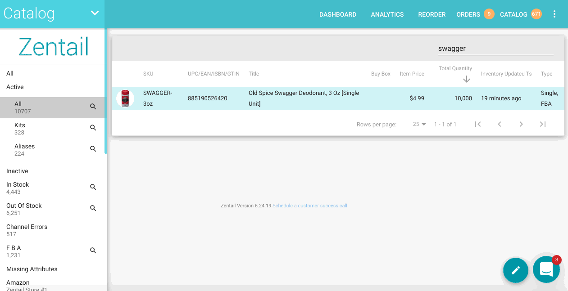Click Schedule a customer success call link

tap(310, 206)
